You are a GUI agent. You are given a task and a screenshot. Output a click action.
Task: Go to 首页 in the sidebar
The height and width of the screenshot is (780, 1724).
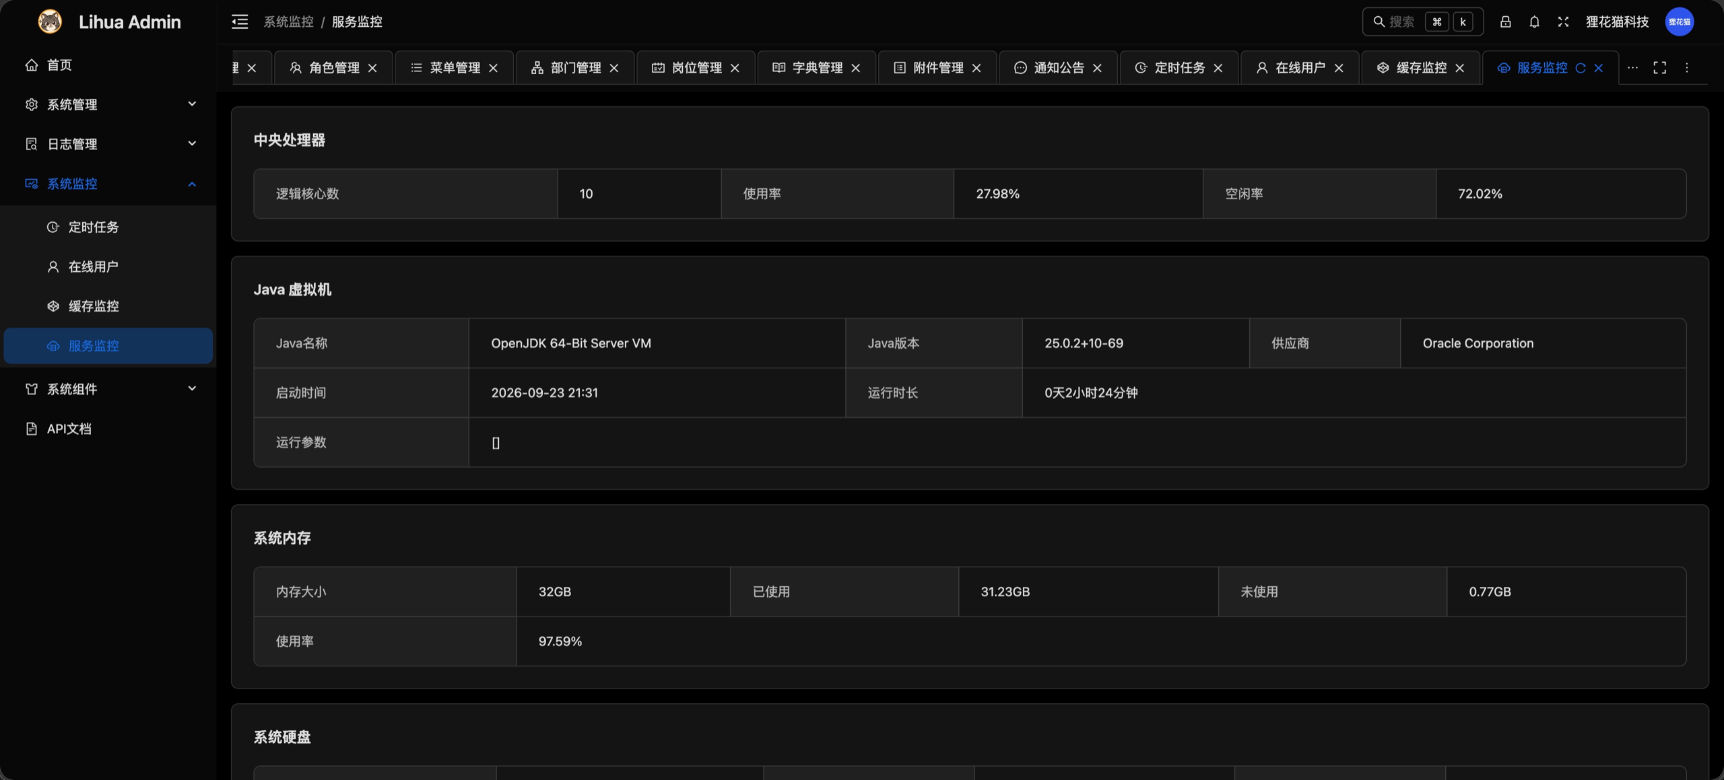tap(108, 65)
